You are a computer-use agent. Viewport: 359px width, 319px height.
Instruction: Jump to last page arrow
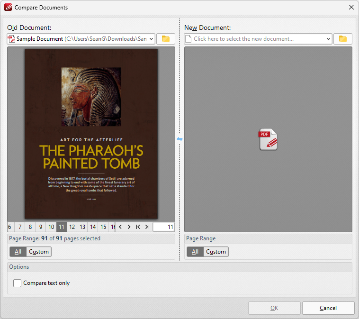[147, 227]
